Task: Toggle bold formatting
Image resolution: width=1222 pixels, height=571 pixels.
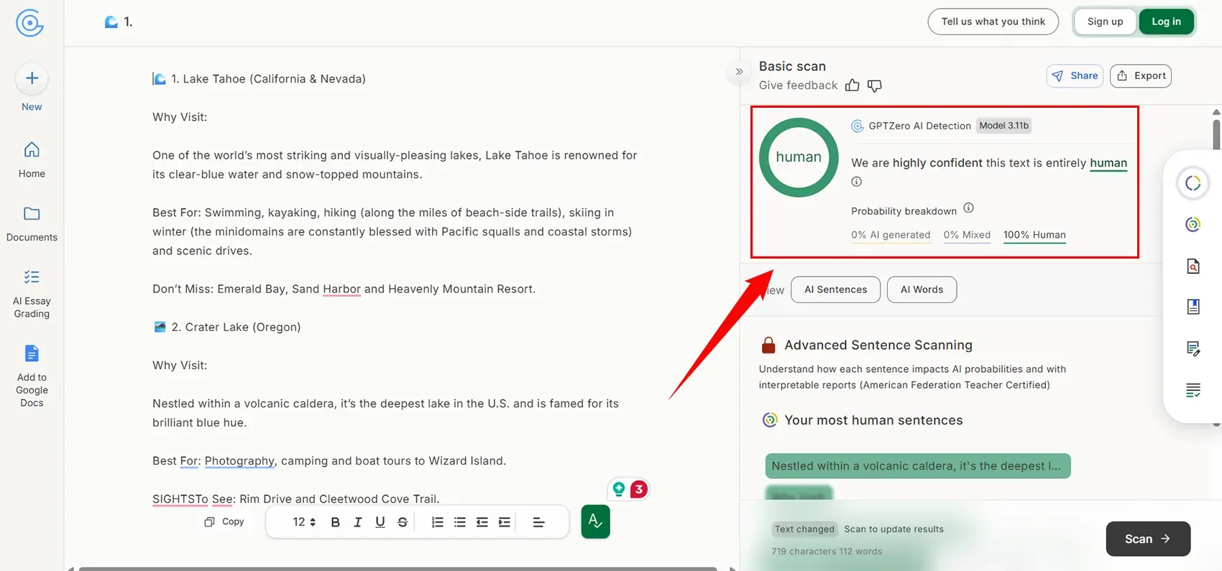Action: tap(335, 522)
